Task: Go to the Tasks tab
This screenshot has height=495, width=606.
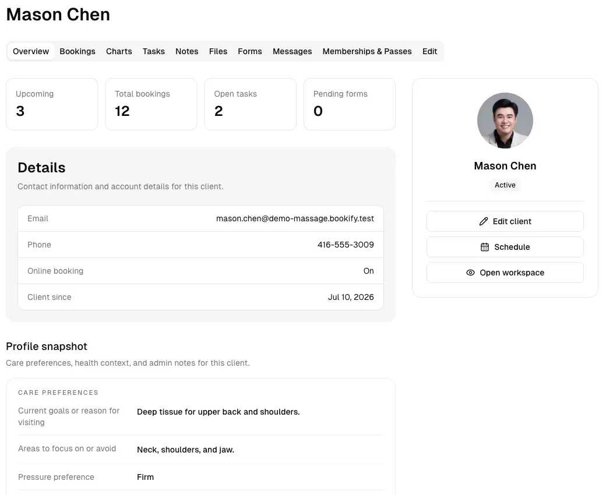Action: (153, 51)
